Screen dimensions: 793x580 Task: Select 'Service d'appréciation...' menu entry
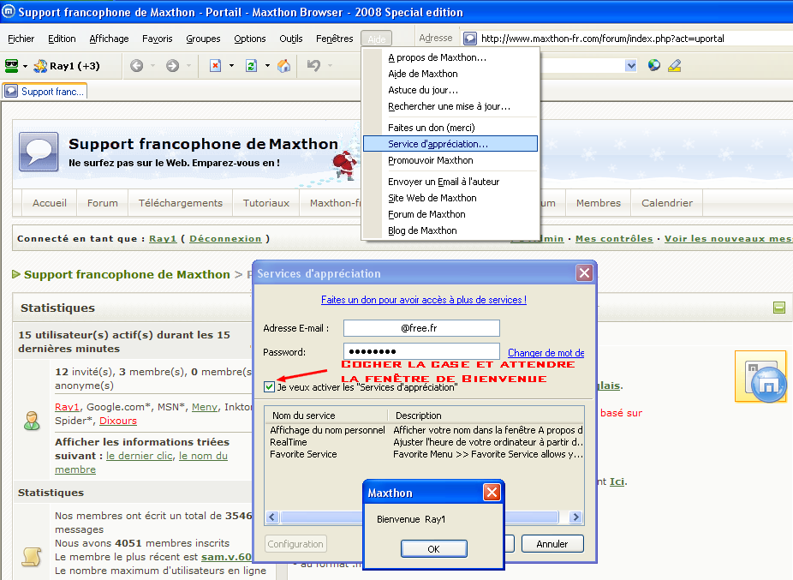click(450, 144)
